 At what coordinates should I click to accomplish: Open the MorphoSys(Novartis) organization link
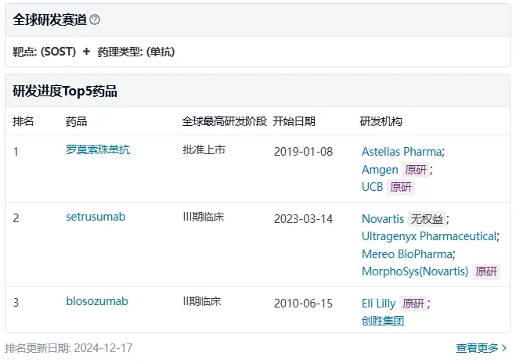[415, 272]
